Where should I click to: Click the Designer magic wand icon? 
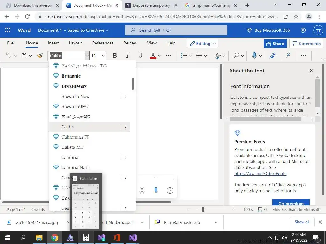click(x=288, y=55)
